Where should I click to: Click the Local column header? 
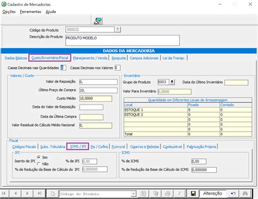[x=156, y=105]
